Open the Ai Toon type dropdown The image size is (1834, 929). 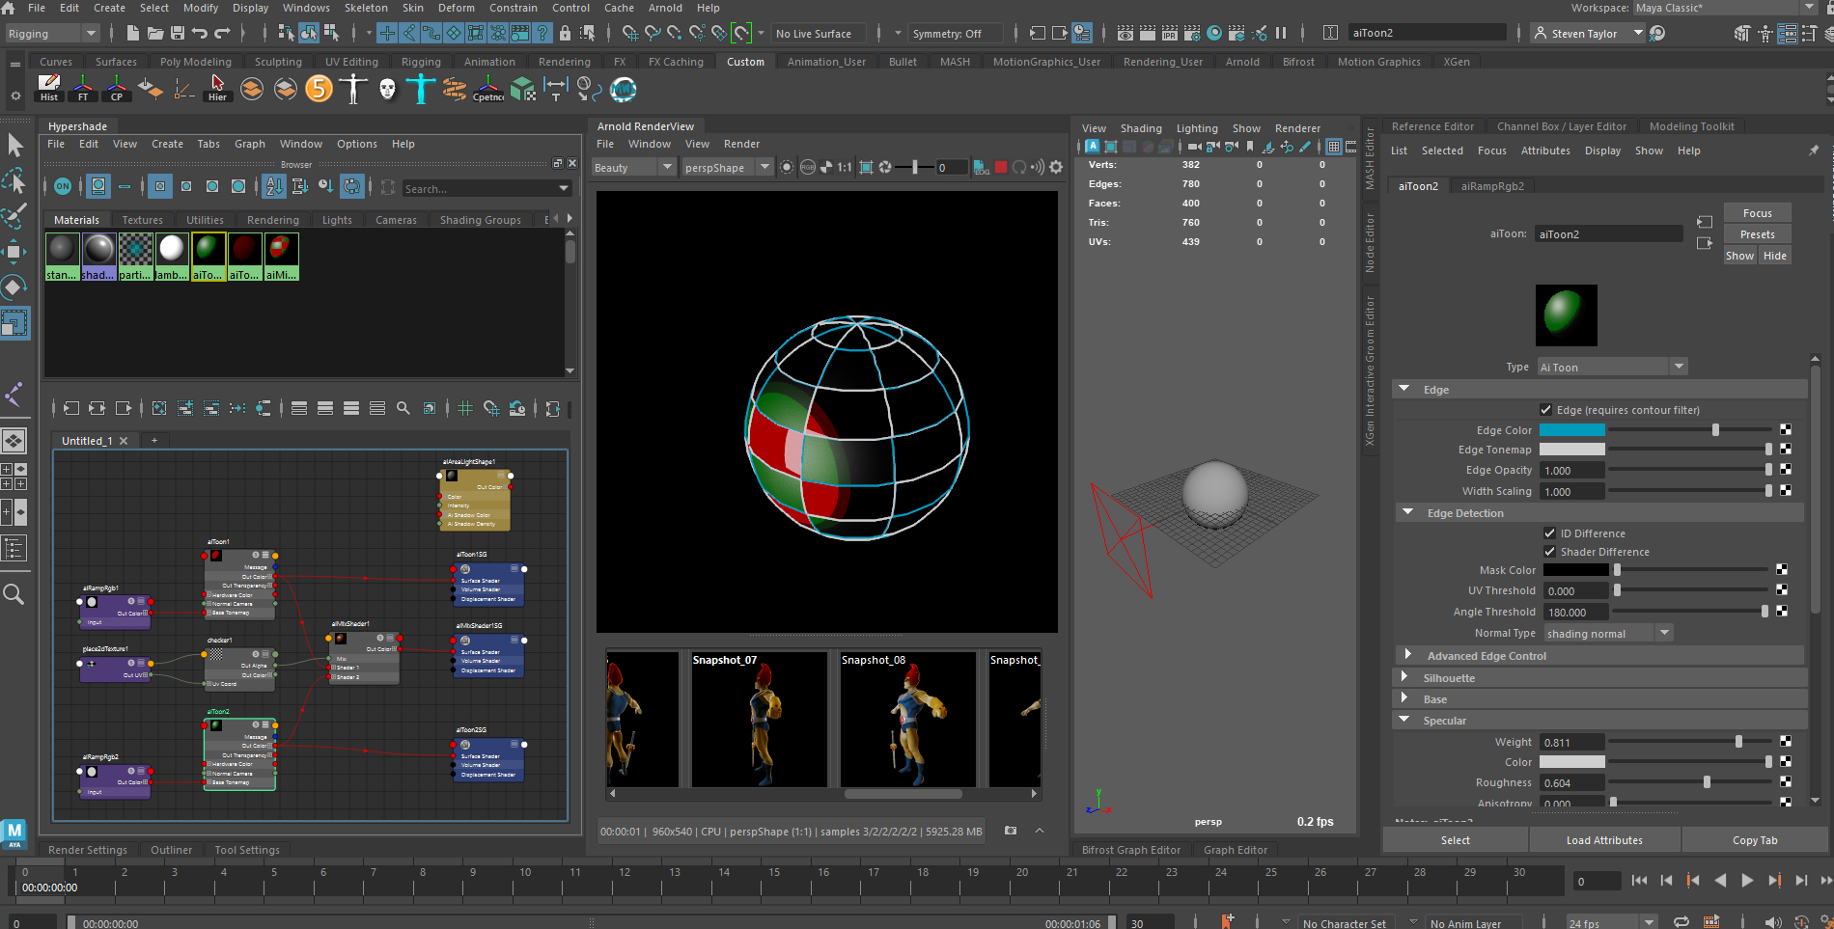[x=1680, y=367]
